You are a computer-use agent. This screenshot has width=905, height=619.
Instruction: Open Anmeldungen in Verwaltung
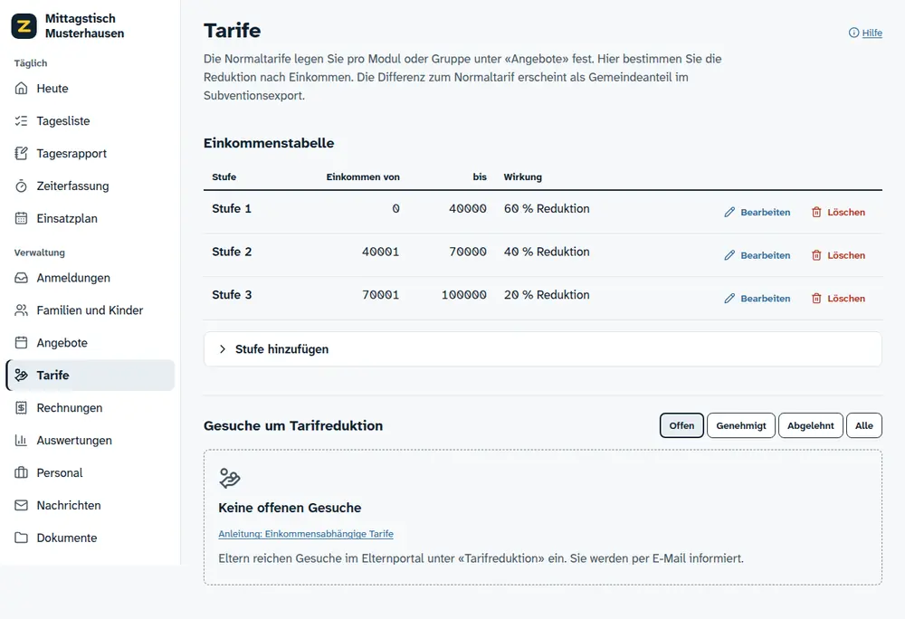coord(90,278)
